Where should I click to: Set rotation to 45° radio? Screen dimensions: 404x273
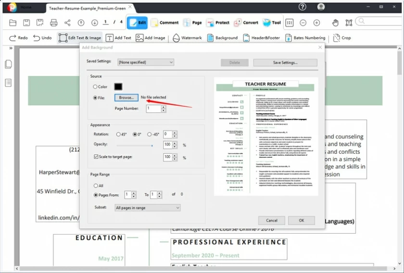pos(118,134)
